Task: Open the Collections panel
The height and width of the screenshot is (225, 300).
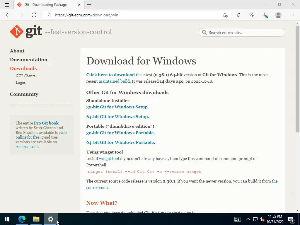Action: 252,15
